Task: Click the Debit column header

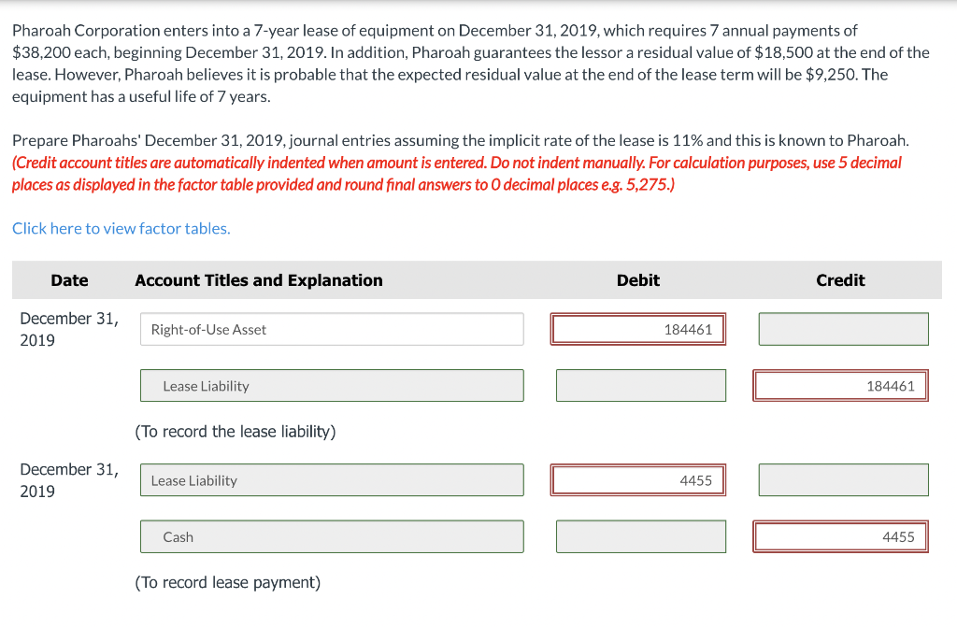Action: pos(637,280)
